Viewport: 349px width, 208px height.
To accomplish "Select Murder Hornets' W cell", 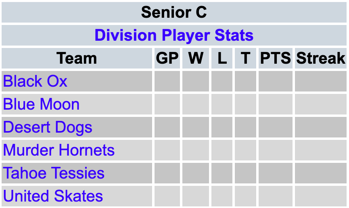I will [196, 150].
